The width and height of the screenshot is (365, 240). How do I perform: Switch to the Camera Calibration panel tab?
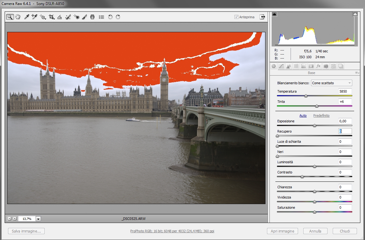point(326,66)
